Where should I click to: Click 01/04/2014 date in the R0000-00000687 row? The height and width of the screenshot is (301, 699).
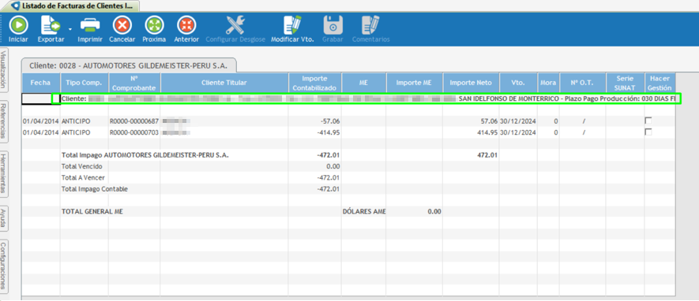(41, 121)
